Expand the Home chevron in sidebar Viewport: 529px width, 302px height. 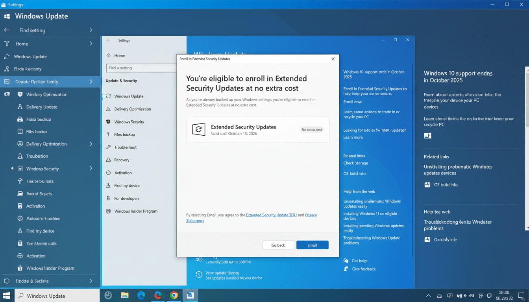coord(91,44)
